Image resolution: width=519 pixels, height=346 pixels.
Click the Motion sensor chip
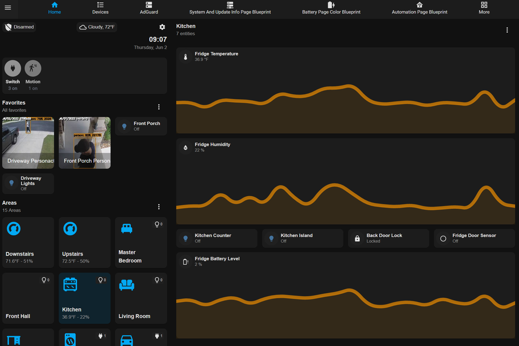32,68
